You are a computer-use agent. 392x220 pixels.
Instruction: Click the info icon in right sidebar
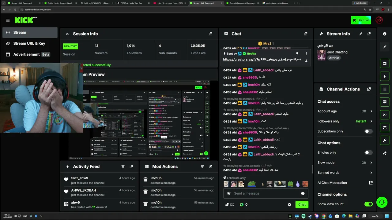[385, 34]
